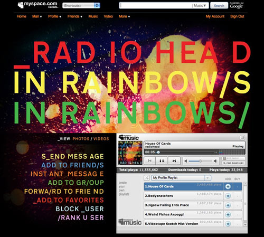Open My Account

[215, 16]
